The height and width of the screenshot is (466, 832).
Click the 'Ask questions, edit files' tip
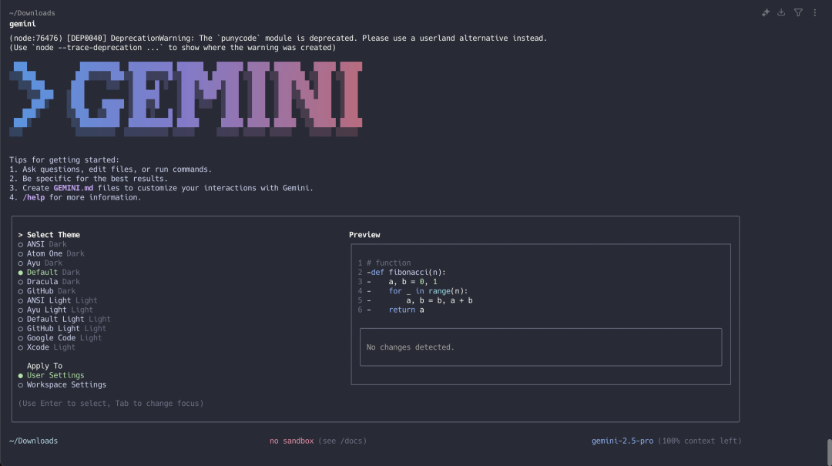pos(110,169)
